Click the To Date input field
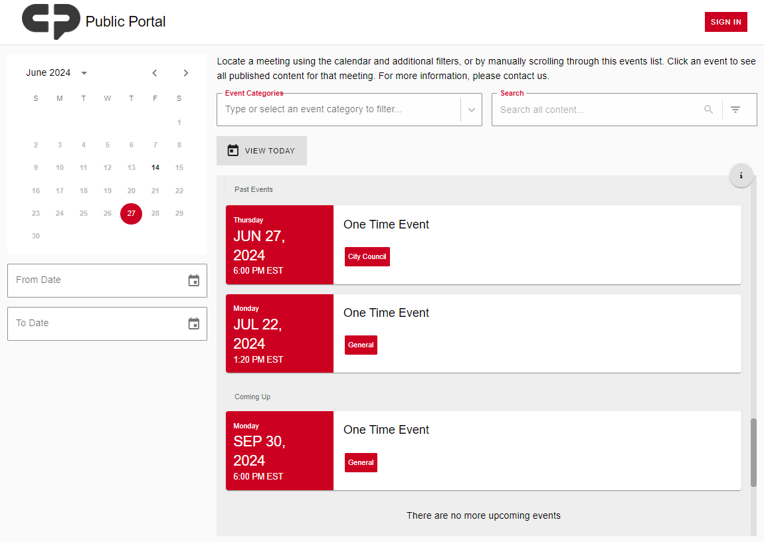The image size is (764, 542). 107,323
